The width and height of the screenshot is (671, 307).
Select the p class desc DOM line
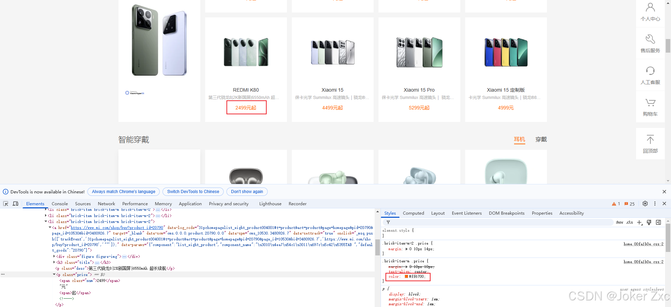pos(115,269)
